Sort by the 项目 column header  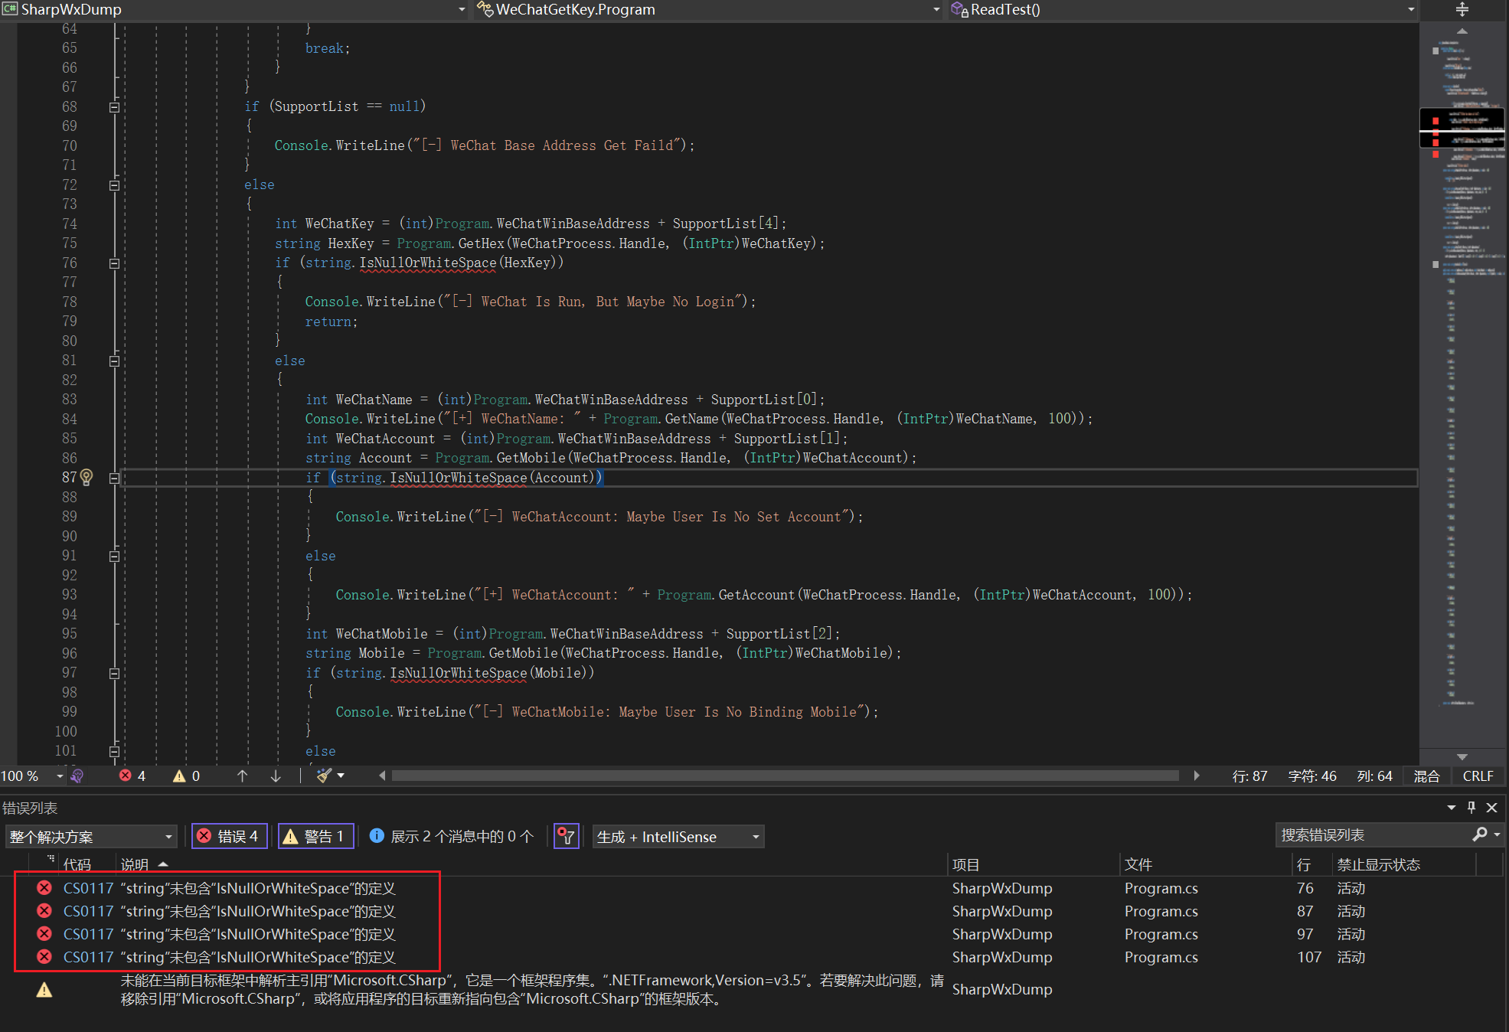pyautogui.click(x=965, y=864)
